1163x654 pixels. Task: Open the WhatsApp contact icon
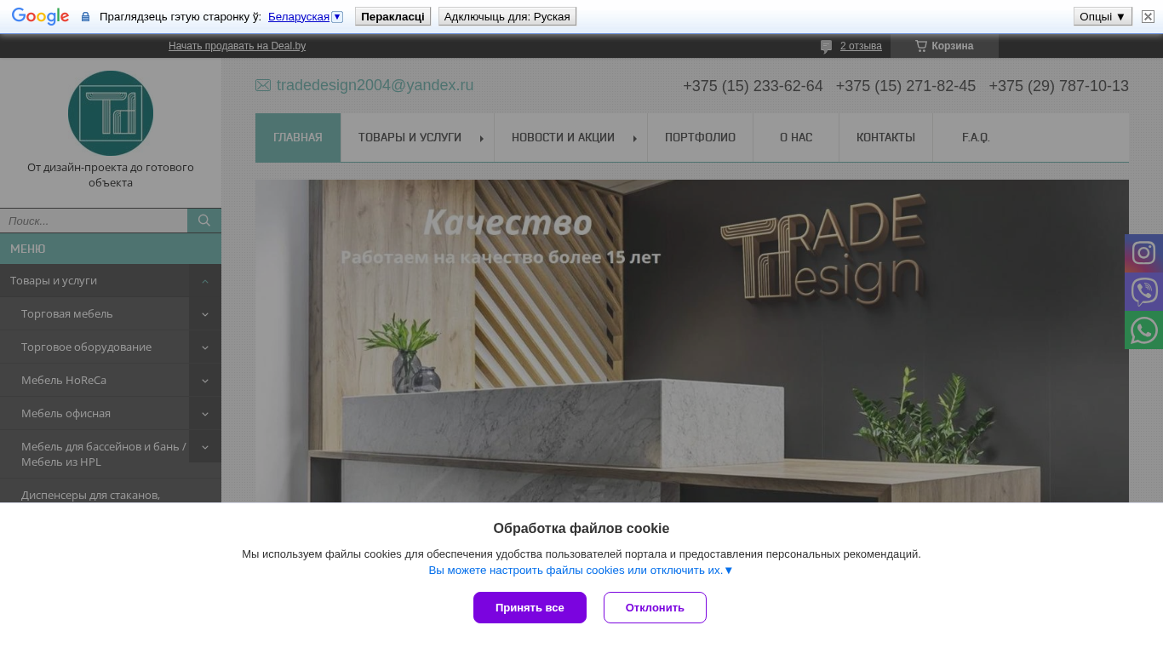(1143, 330)
